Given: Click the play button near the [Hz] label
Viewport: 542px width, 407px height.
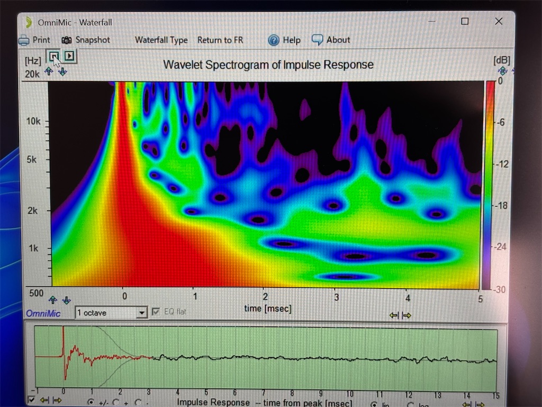Looking at the screenshot, I should tap(69, 56).
